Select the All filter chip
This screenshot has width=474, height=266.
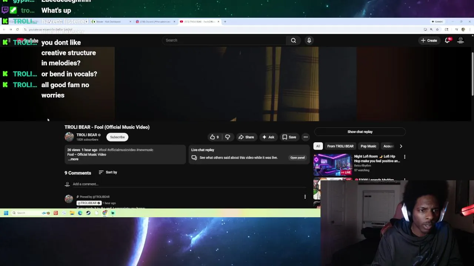tap(318, 146)
